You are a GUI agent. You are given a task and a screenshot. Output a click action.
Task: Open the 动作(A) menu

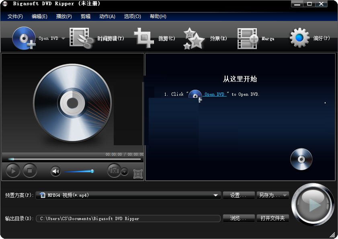click(107, 16)
